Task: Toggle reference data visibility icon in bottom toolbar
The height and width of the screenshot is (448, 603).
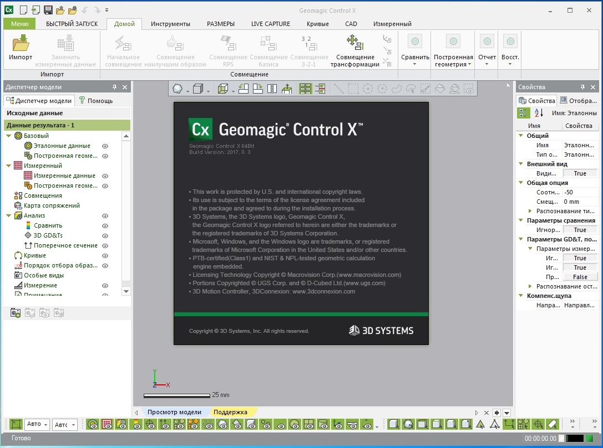Action: (92, 424)
